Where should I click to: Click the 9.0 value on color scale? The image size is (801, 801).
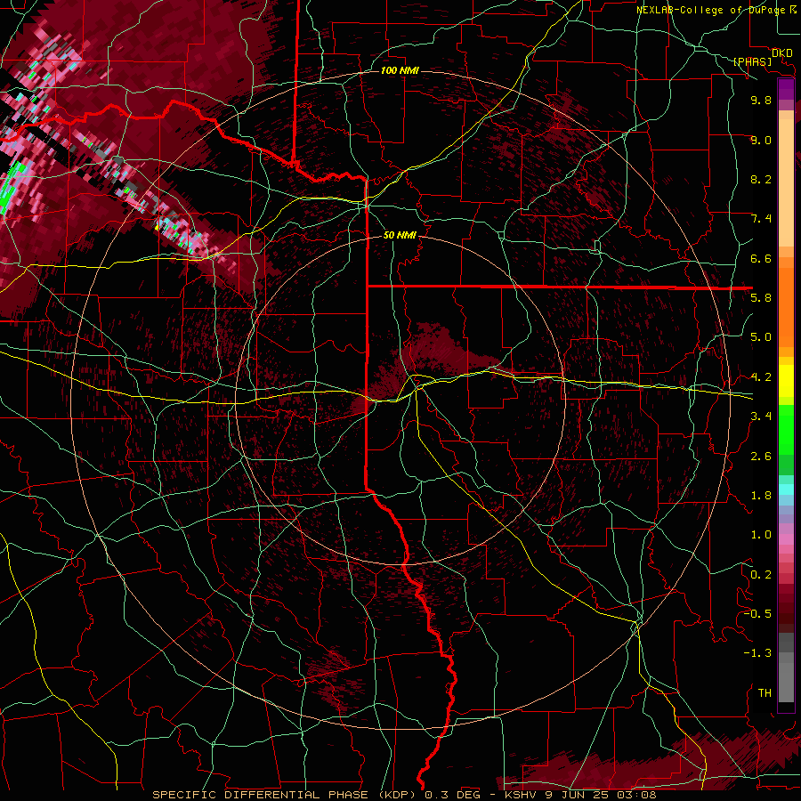[761, 140]
